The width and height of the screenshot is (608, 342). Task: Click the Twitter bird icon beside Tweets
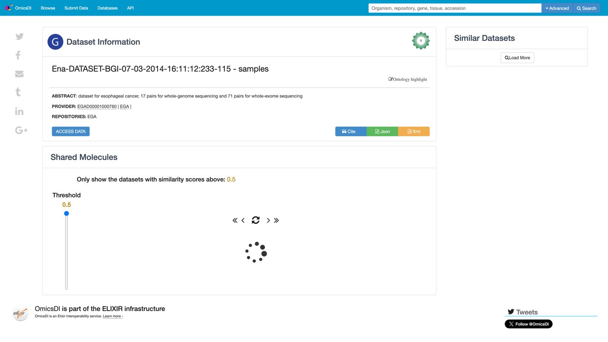coord(511,312)
